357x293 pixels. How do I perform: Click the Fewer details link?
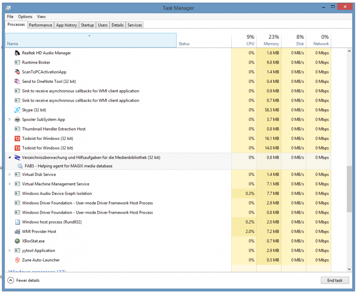click(x=28, y=280)
